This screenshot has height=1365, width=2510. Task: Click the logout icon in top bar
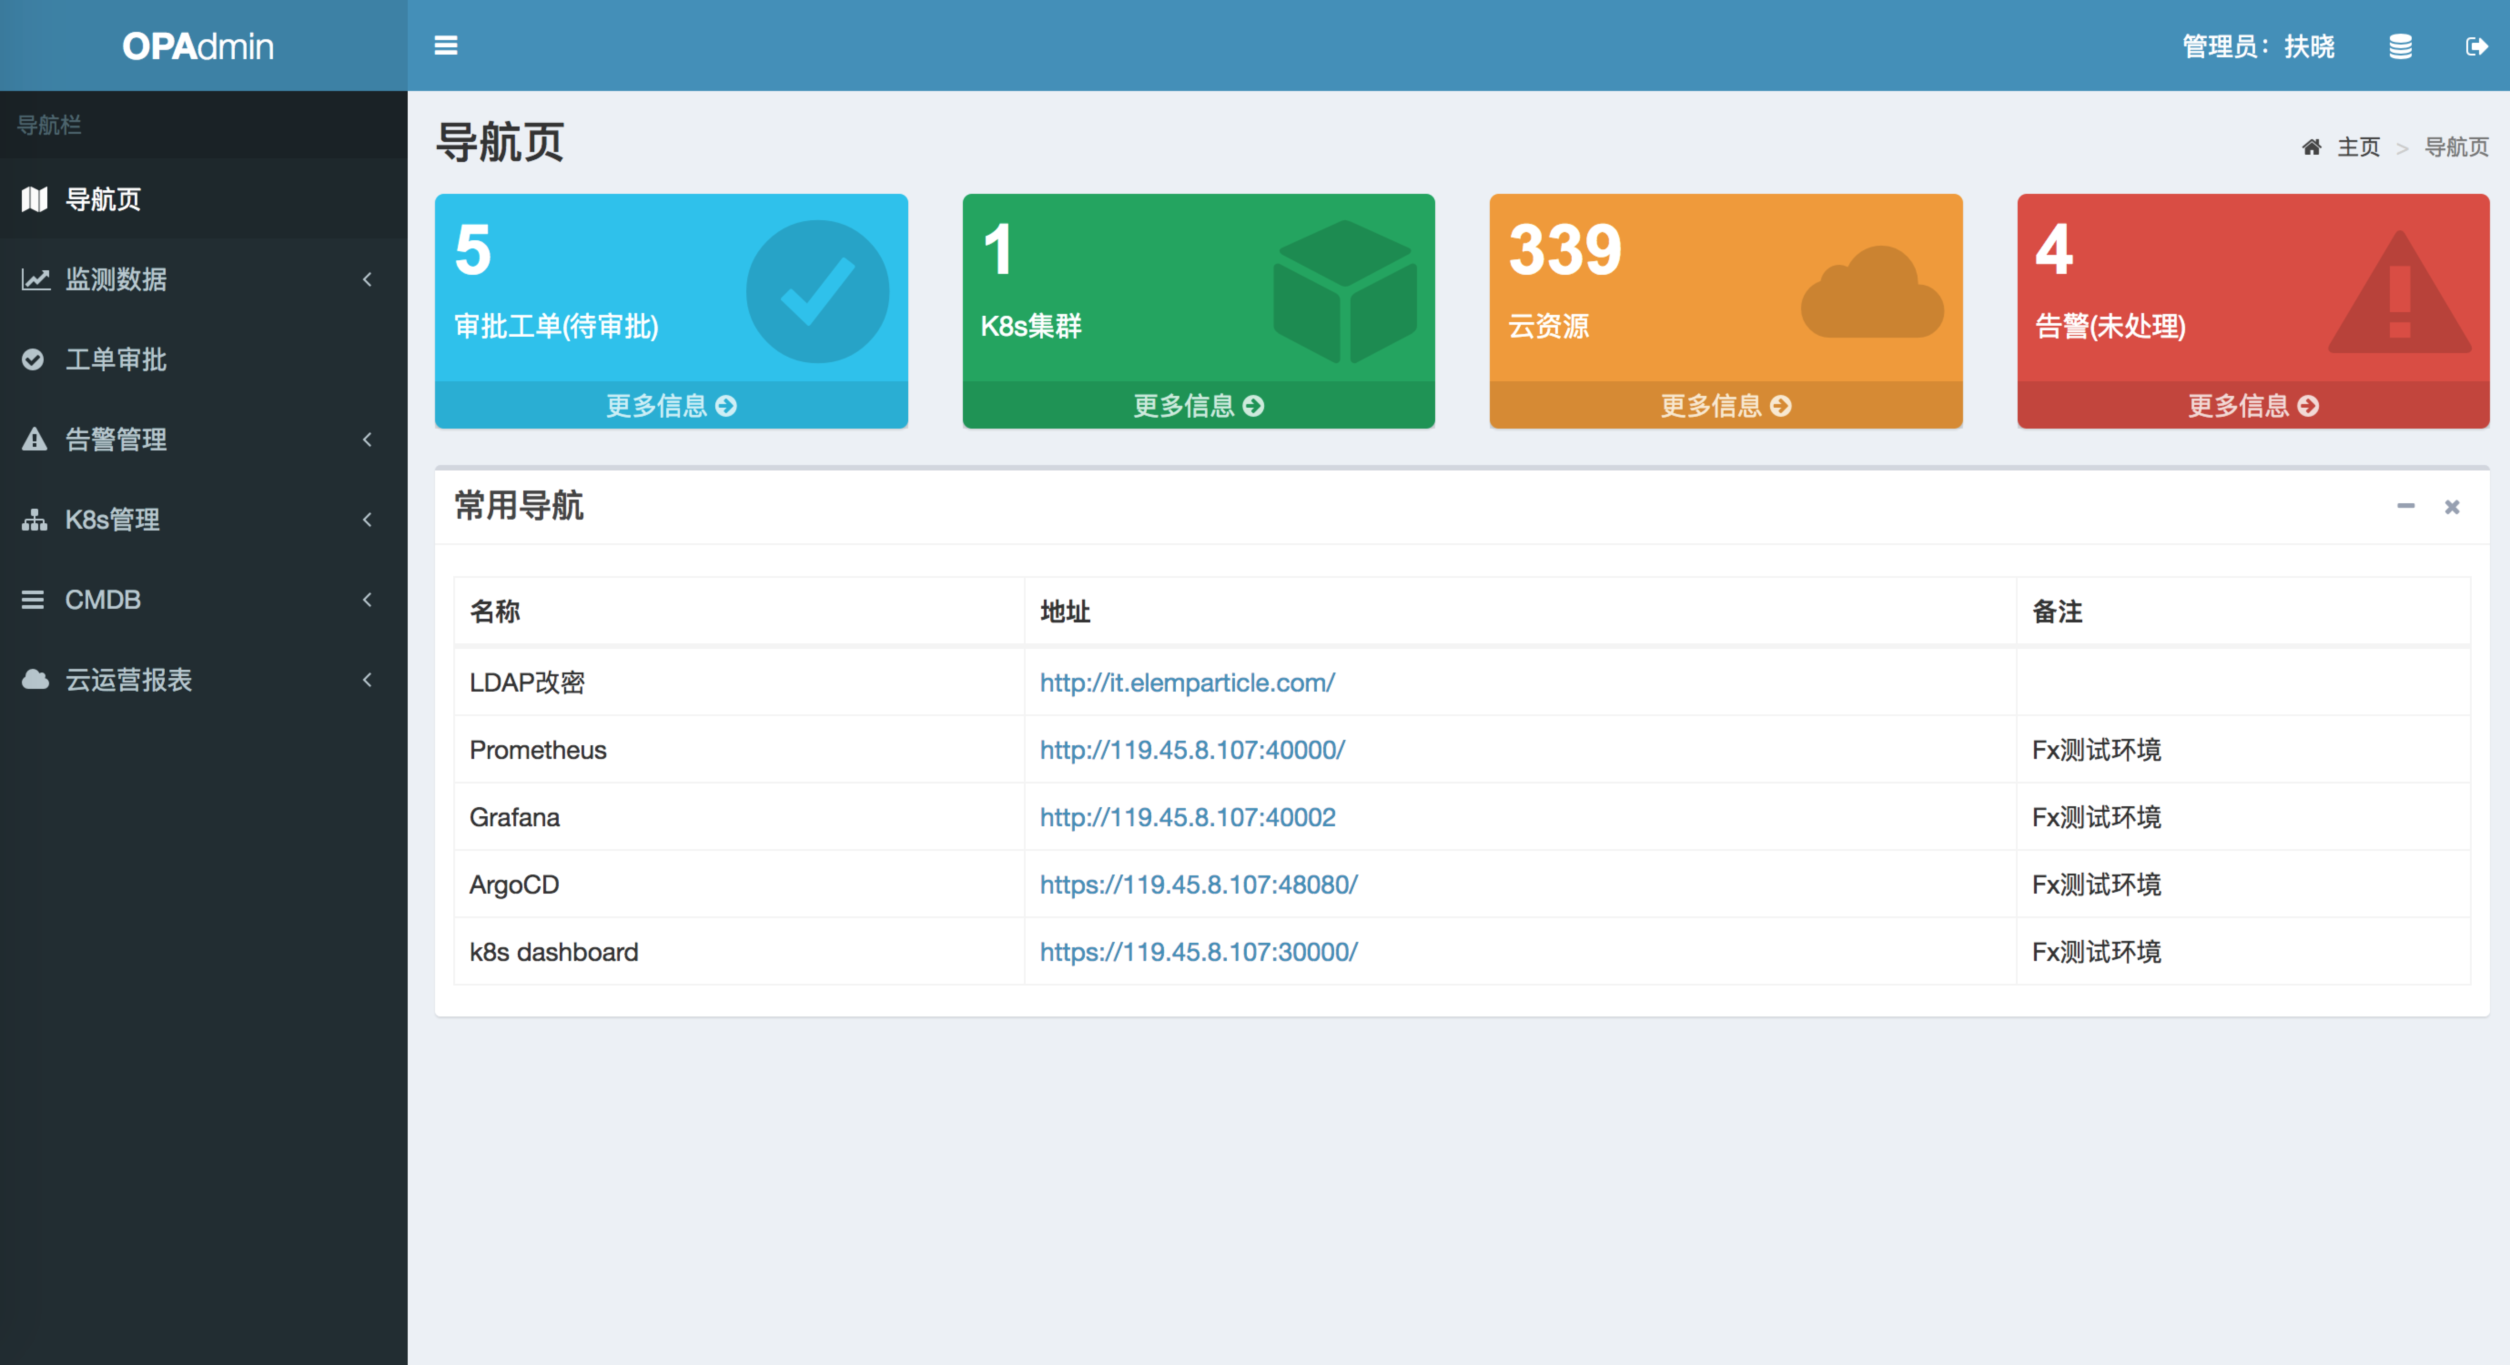tap(2476, 46)
